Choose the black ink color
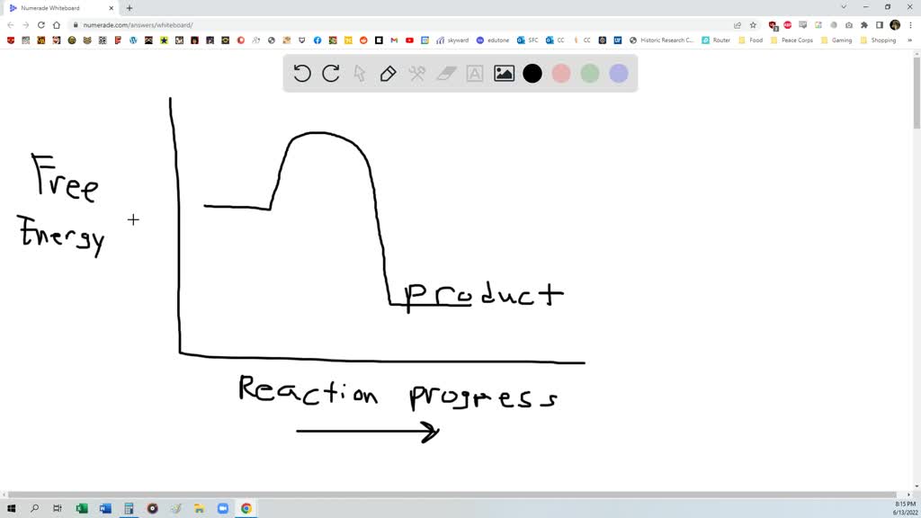 [532, 73]
